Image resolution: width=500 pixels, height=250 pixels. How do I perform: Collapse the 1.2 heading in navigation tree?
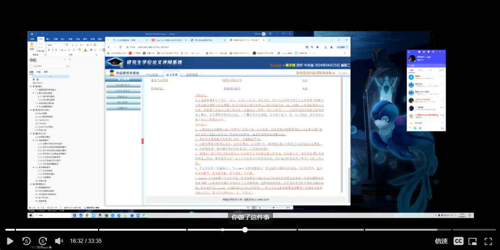coord(34,93)
